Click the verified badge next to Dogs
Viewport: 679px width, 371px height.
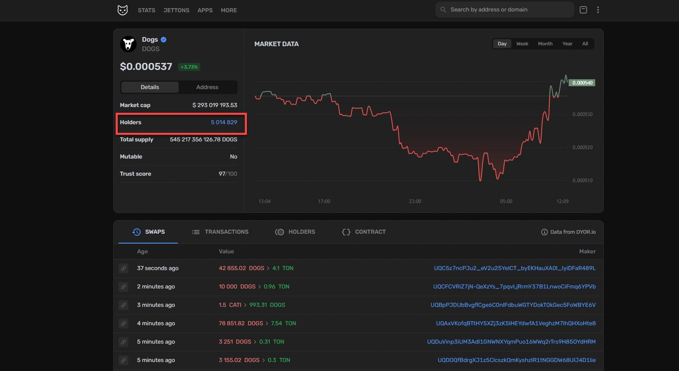tap(164, 40)
